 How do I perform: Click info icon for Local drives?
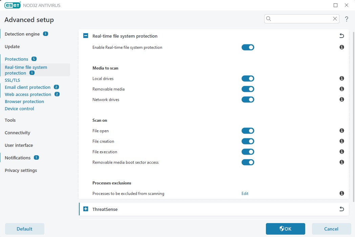tap(342, 79)
